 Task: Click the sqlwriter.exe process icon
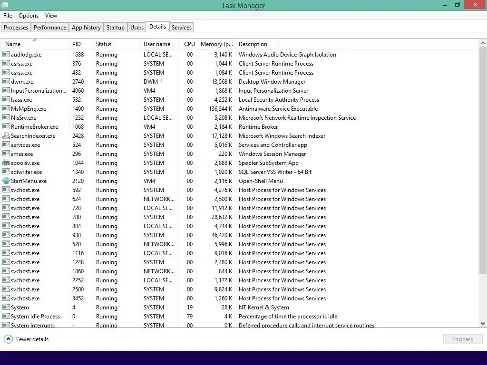[x=6, y=172]
